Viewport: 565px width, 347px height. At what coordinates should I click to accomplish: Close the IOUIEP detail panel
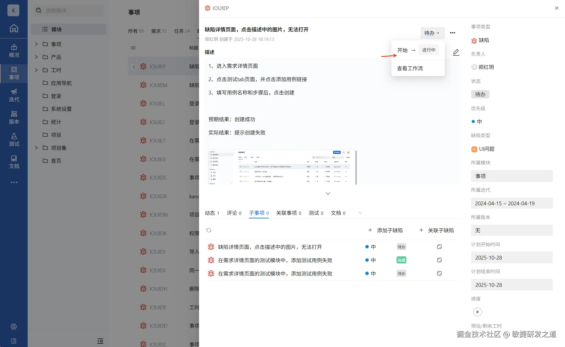click(557, 8)
